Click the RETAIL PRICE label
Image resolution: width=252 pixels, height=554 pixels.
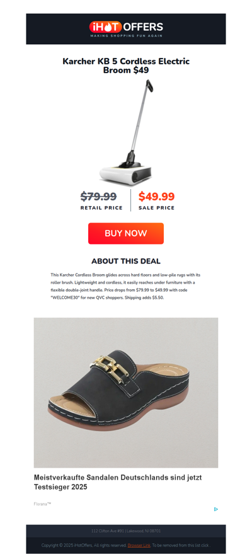click(x=101, y=208)
